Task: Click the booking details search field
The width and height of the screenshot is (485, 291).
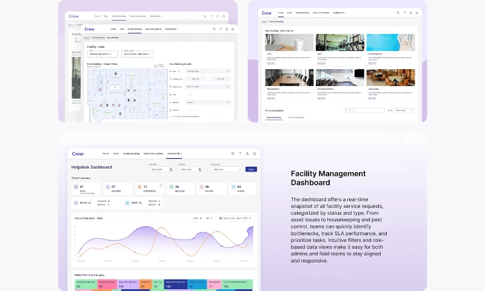Action: (x=364, y=110)
